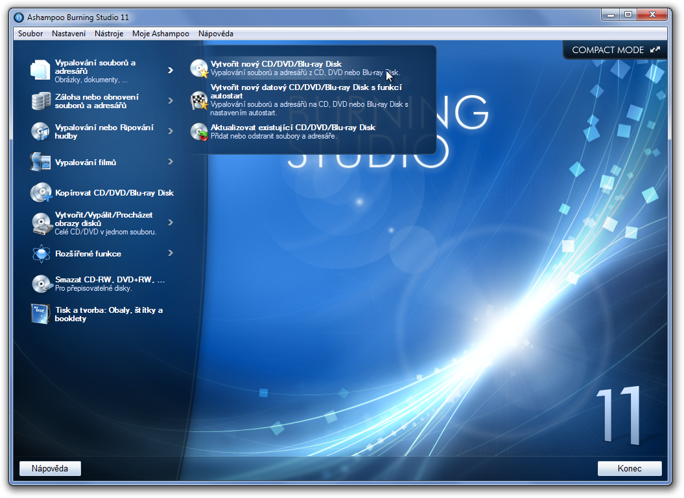Open the Nápověda menu in menu bar
The image size is (684, 498).
215,34
